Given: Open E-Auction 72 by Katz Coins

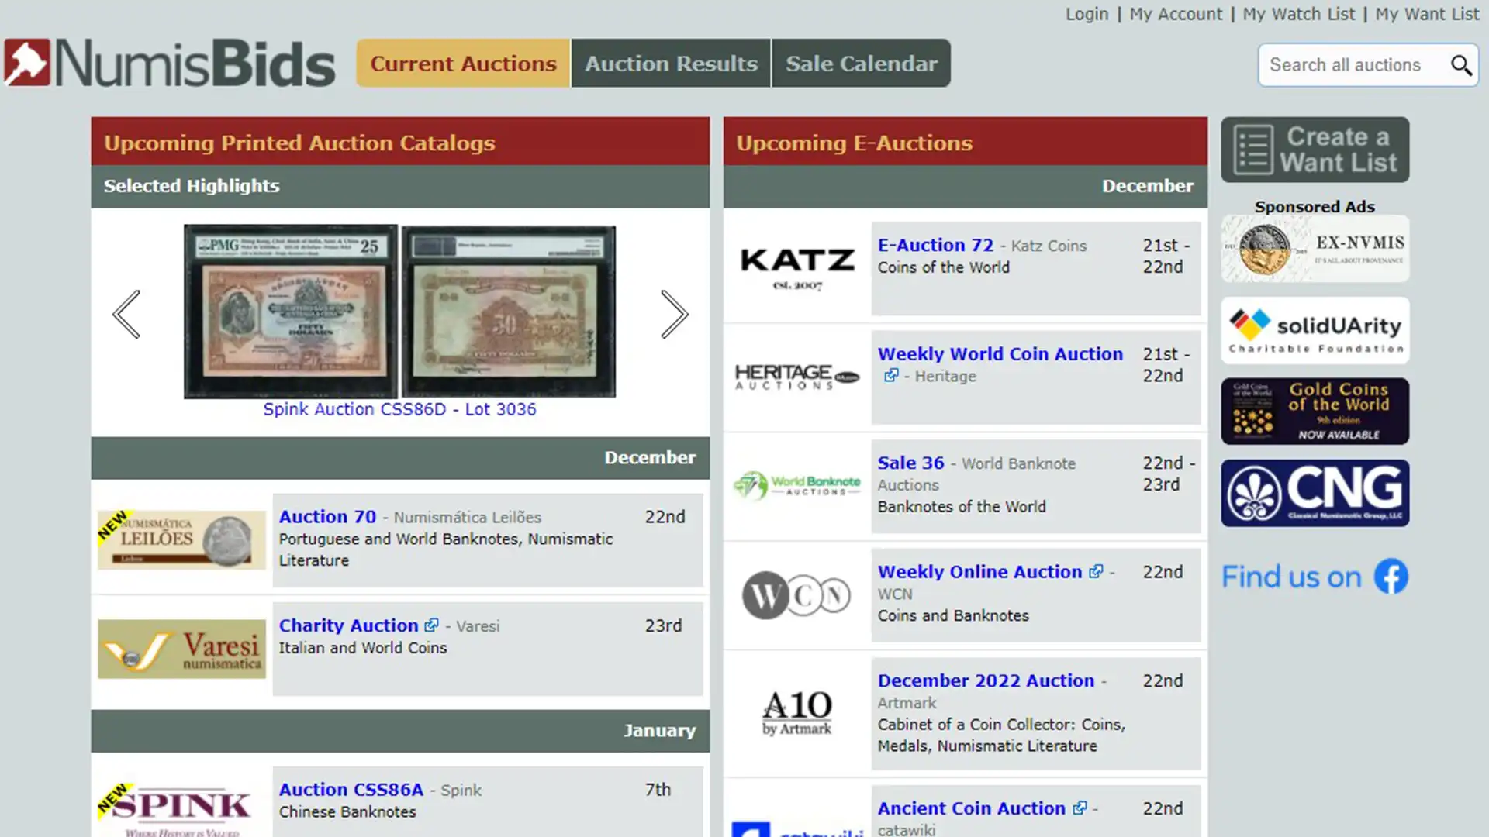Looking at the screenshot, I should 935,245.
